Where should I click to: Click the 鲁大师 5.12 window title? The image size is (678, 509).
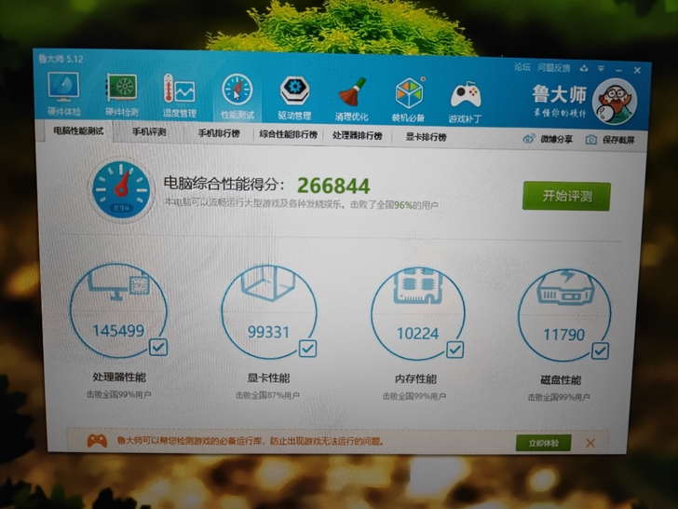(x=61, y=59)
